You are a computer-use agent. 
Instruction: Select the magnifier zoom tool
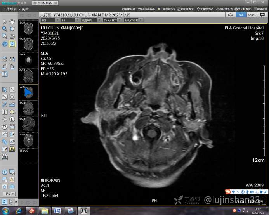5,29
